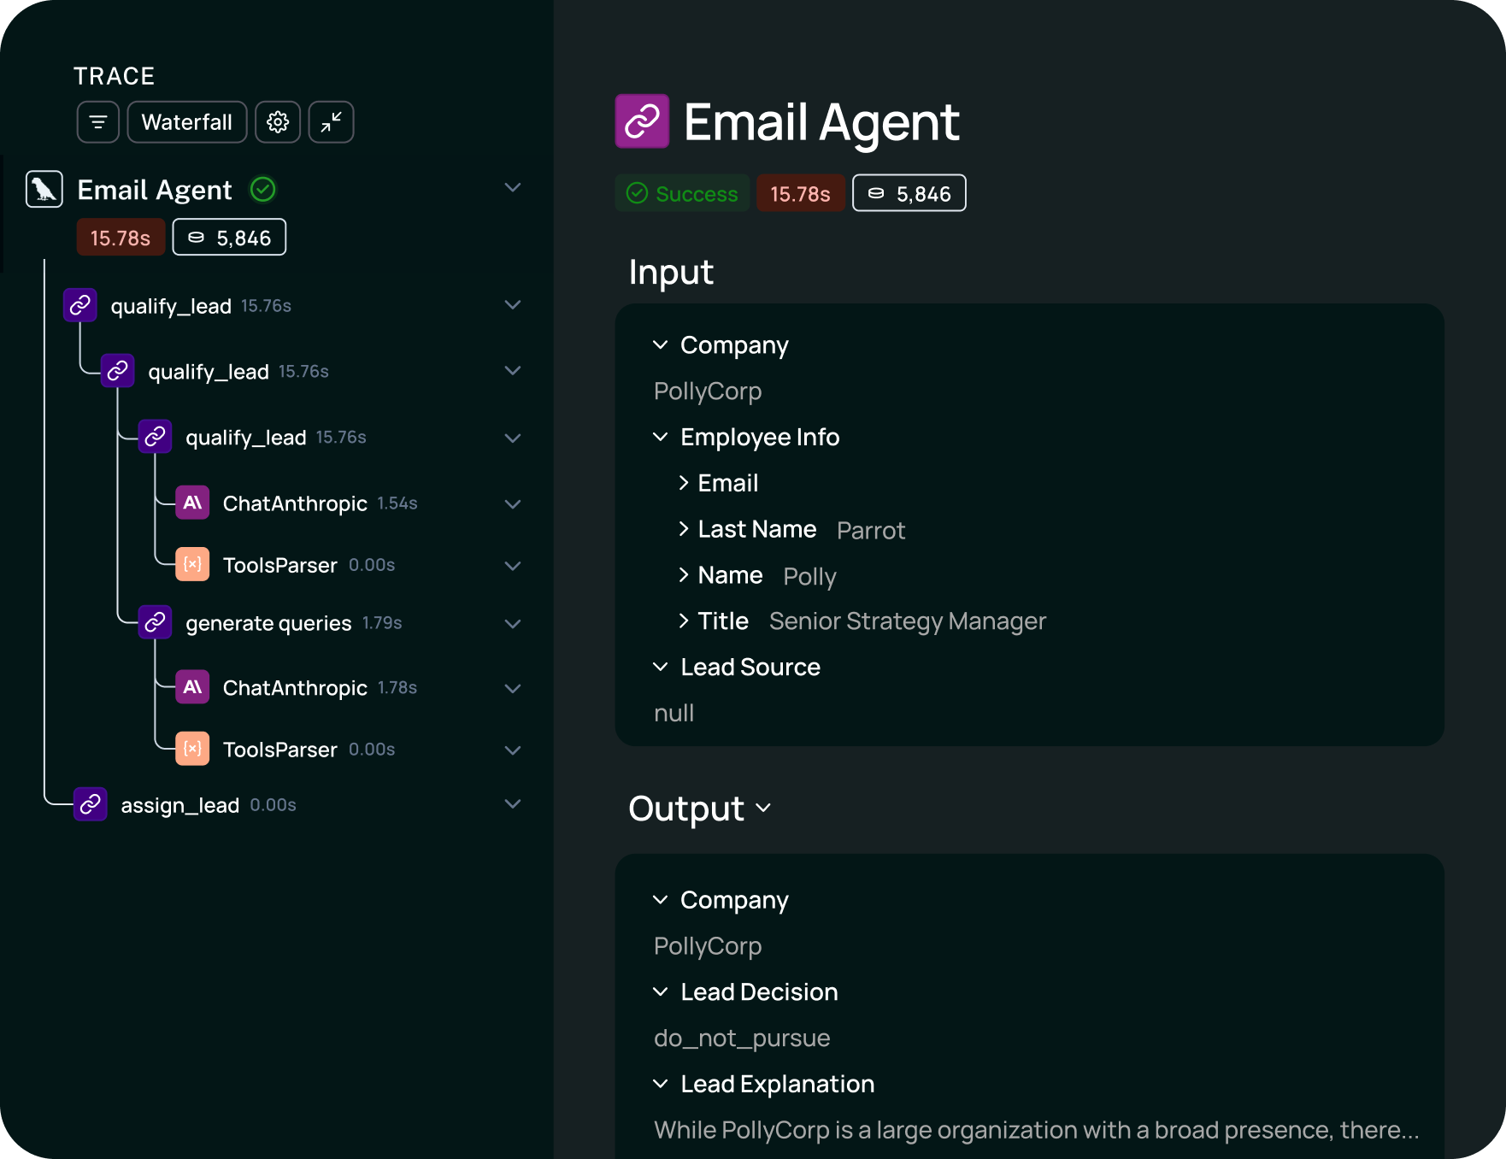Screen dimensions: 1506x1159
Task: Select the filter icon above the trace tree
Action: coord(97,121)
